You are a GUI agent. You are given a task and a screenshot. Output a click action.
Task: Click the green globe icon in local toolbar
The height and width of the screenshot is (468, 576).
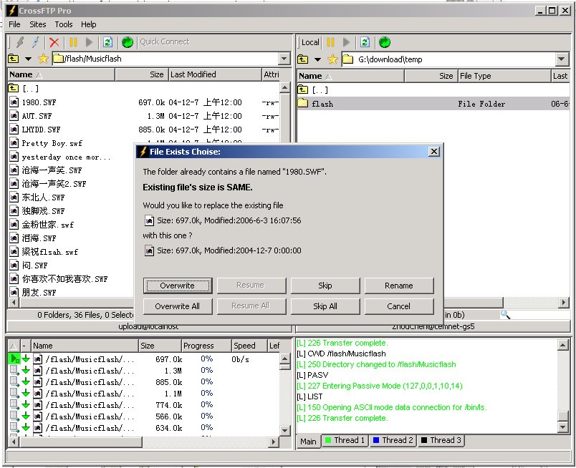pos(385,42)
